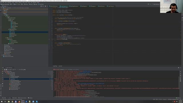183x103 pixels.
Task: Expand the out folder
Action: (3, 12)
